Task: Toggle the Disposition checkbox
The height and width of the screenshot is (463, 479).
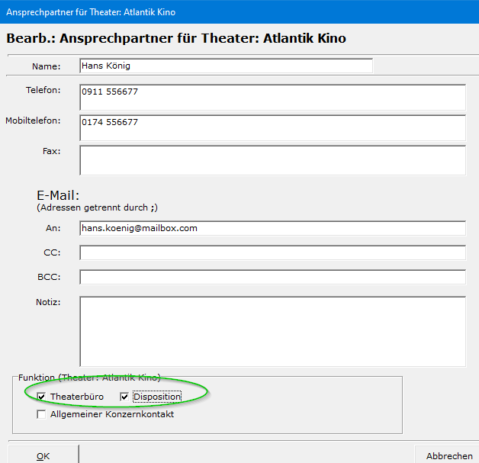Action: tap(124, 397)
